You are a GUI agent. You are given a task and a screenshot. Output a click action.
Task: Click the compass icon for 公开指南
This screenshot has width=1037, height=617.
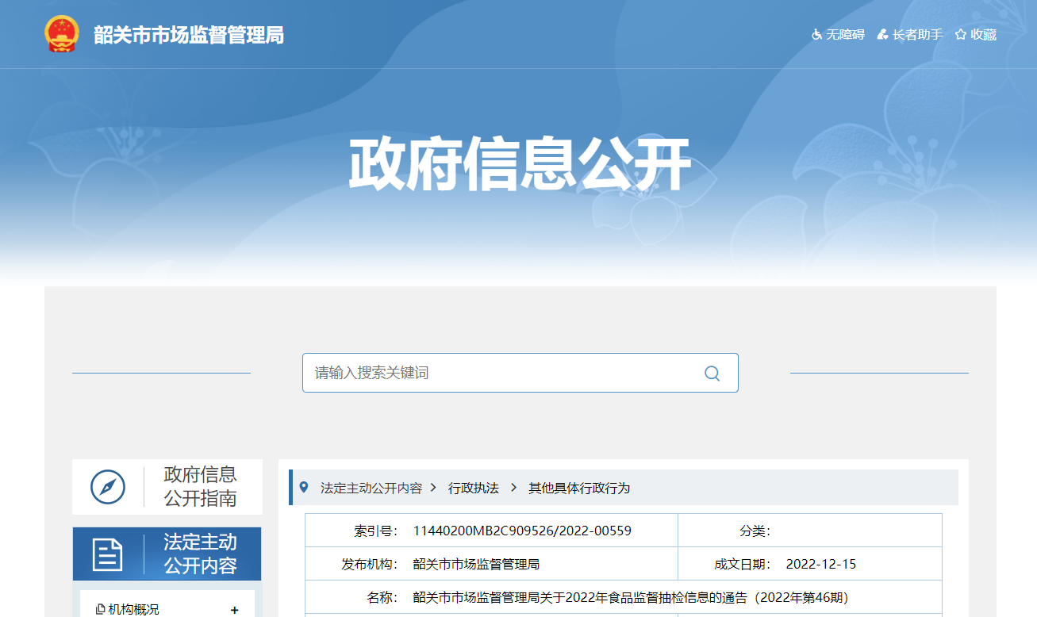pos(108,487)
